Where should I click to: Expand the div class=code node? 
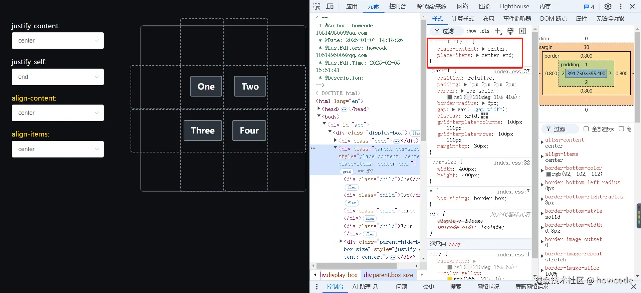(x=336, y=140)
